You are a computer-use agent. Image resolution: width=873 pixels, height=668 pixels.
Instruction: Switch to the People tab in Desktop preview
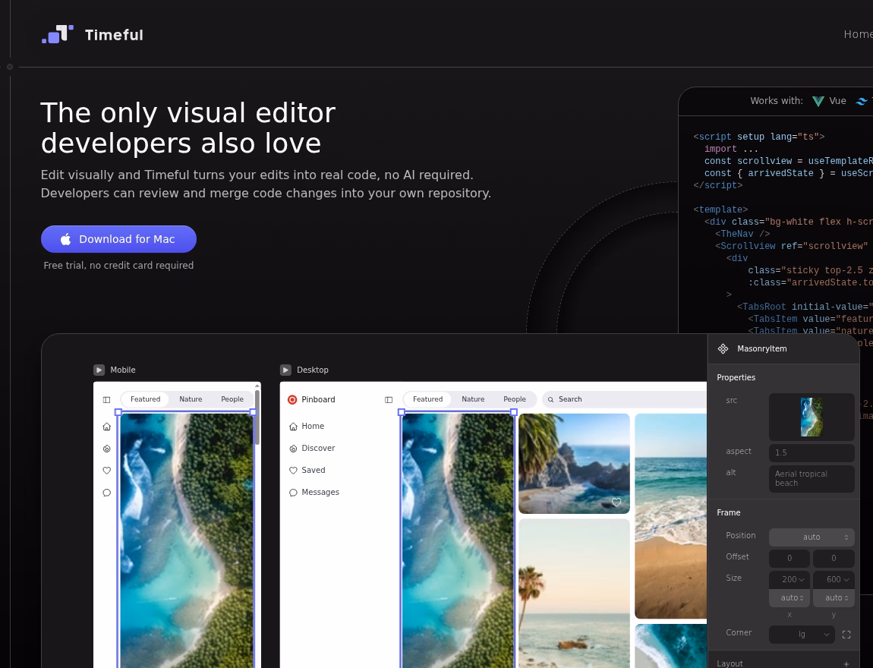pos(515,400)
